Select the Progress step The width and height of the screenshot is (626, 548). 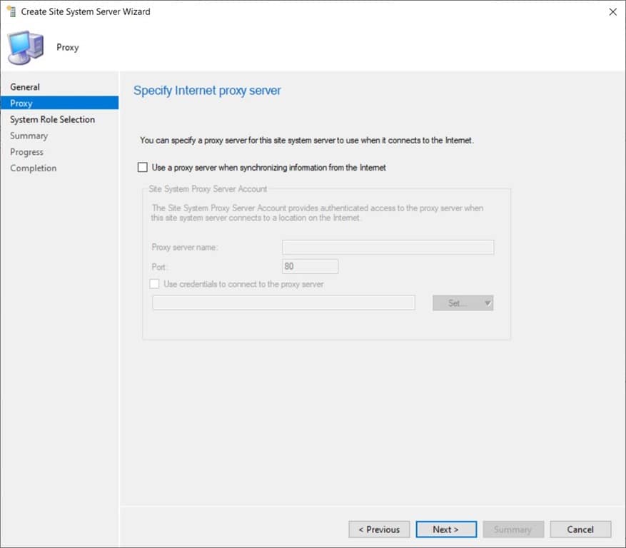click(26, 151)
